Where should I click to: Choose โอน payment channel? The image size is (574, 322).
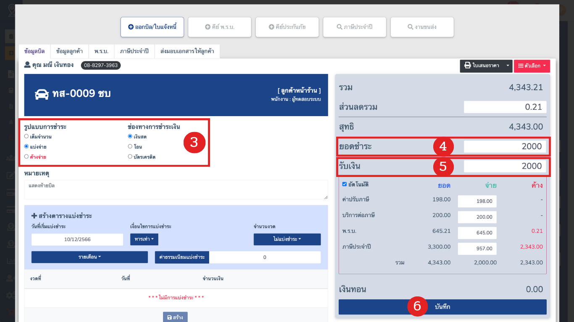tap(130, 146)
